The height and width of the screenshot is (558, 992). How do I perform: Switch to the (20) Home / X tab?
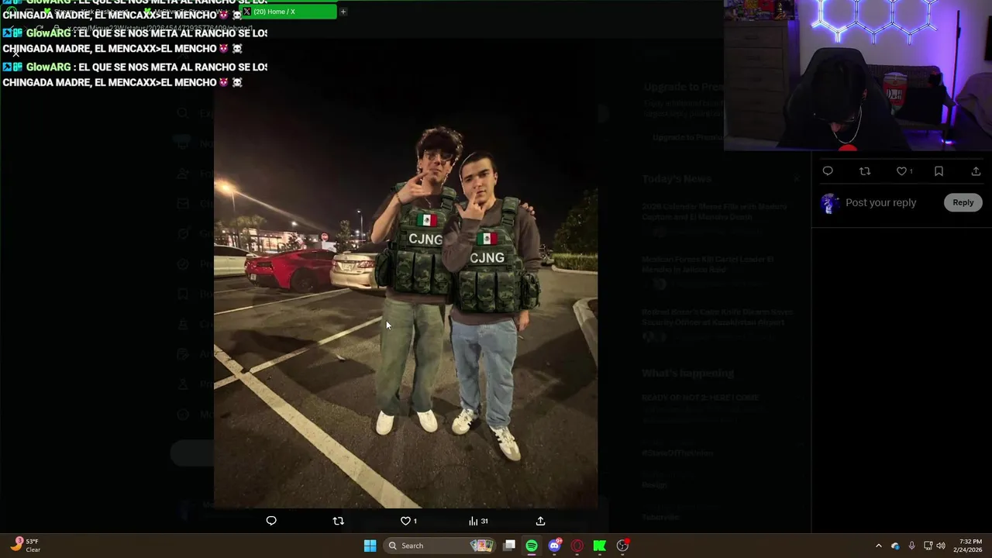(289, 12)
